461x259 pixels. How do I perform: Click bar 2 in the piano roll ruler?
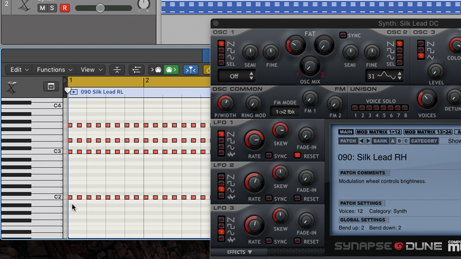click(147, 81)
